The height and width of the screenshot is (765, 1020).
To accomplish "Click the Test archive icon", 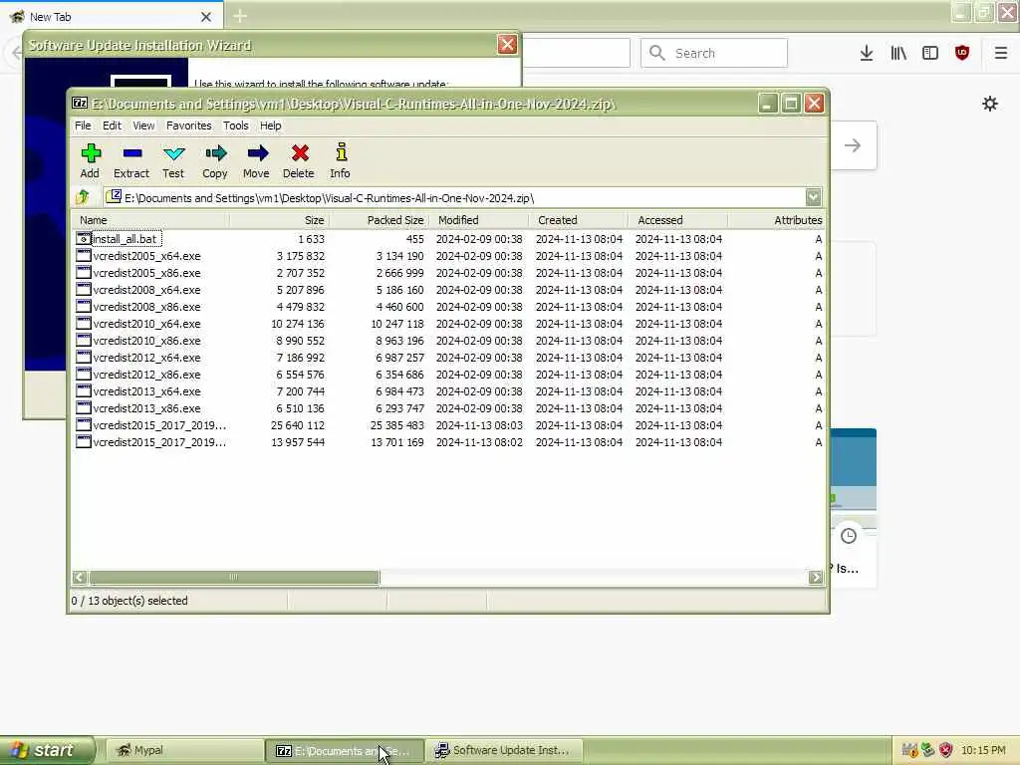I will click(x=173, y=153).
